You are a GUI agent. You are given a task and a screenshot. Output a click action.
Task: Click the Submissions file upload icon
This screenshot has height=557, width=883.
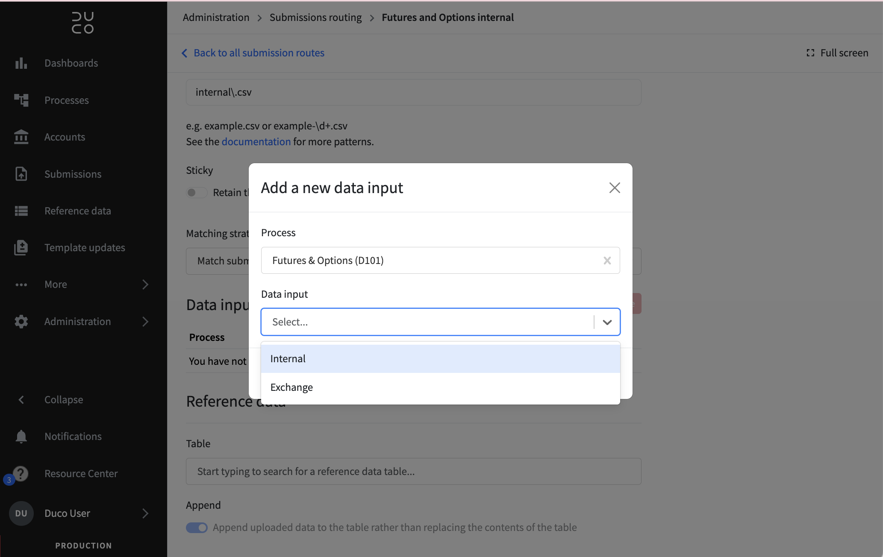tap(21, 174)
